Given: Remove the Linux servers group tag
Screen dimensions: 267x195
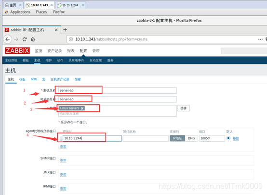Looking at the screenshot, I should tap(82, 108).
